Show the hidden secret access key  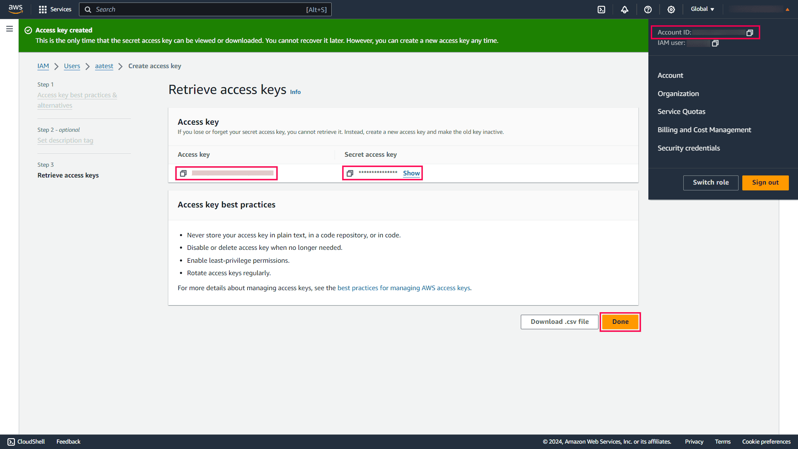(x=411, y=173)
